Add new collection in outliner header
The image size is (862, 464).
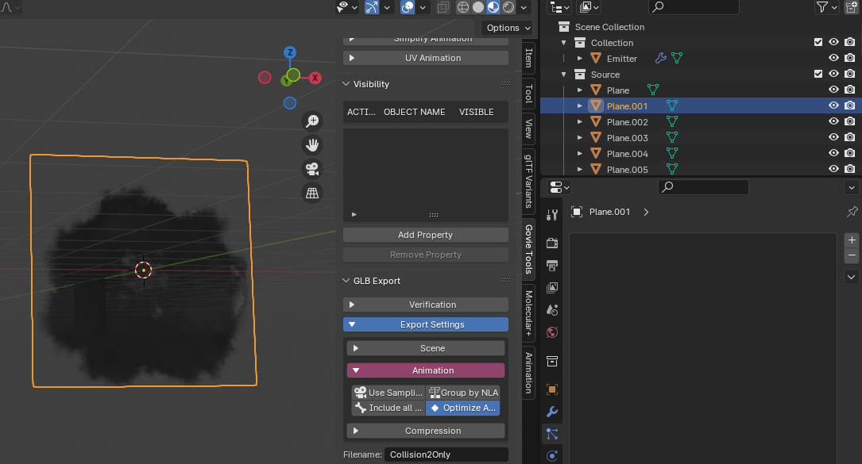(x=851, y=7)
